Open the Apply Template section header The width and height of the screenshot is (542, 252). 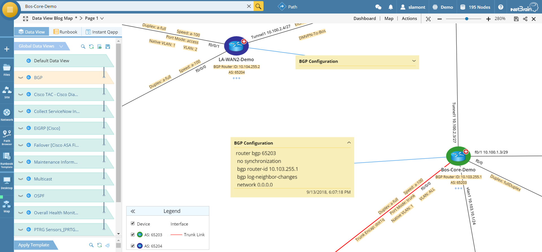coord(34,245)
